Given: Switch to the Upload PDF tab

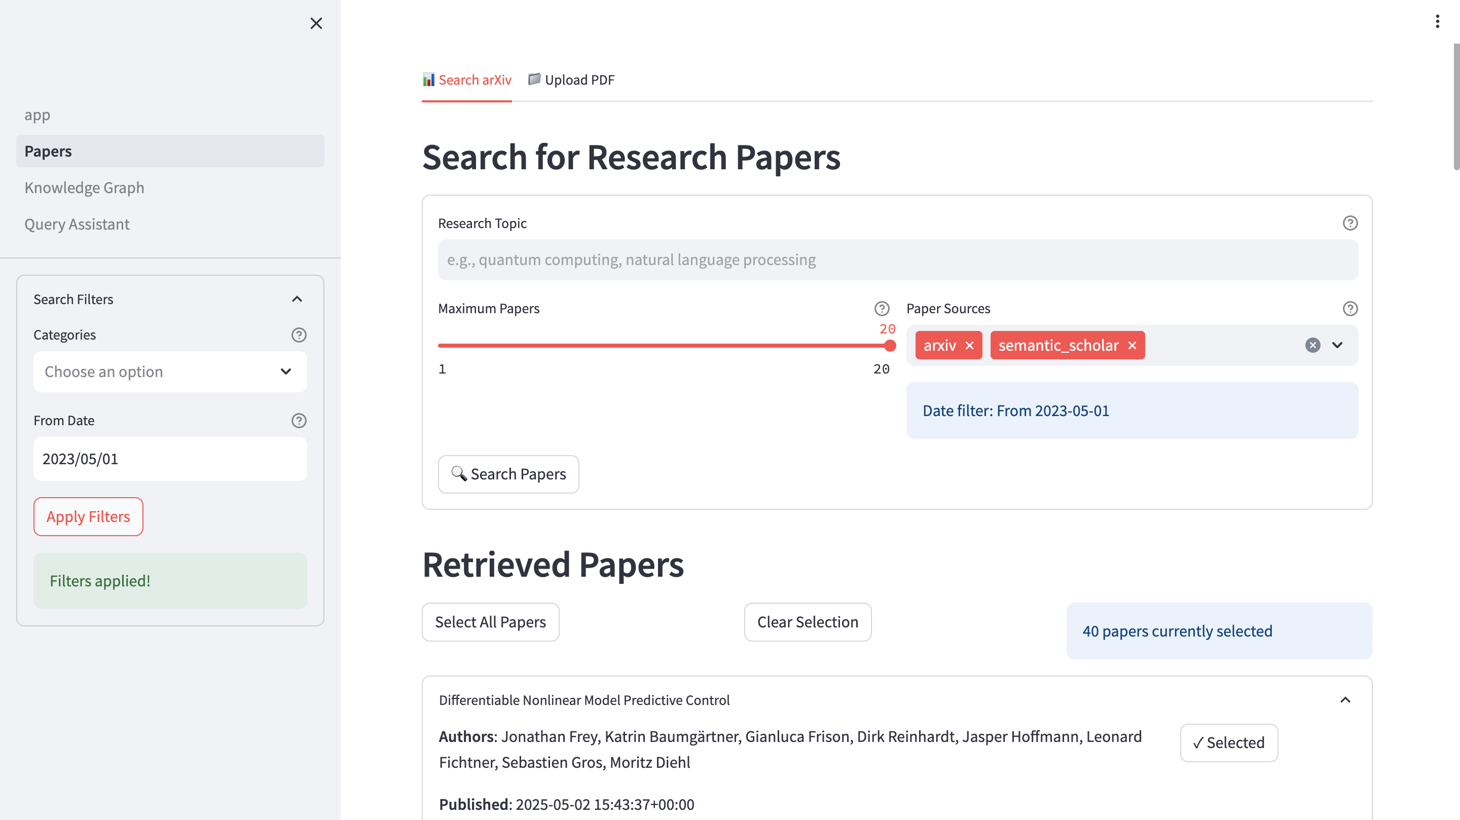Looking at the screenshot, I should pos(571,80).
